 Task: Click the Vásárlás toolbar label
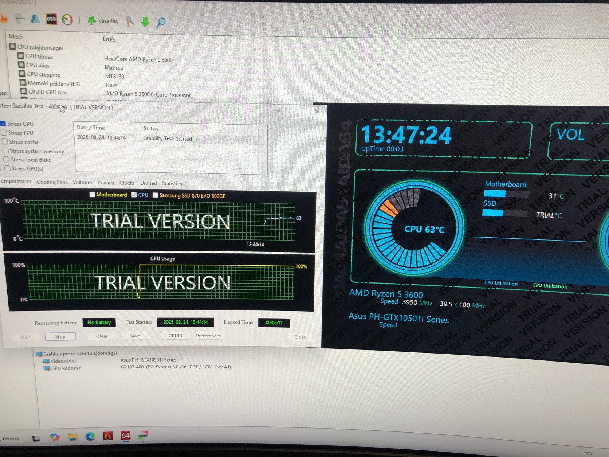point(108,21)
